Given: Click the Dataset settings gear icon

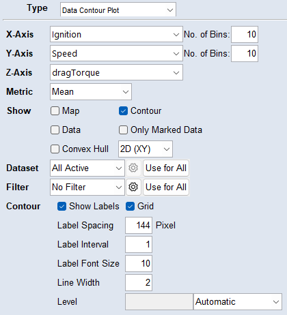Looking at the screenshot, I should click(x=133, y=168).
